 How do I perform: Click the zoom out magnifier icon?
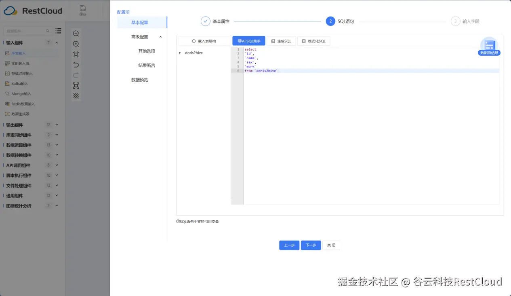tap(76, 34)
